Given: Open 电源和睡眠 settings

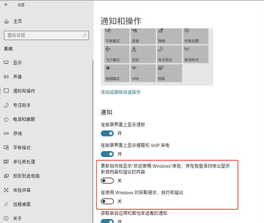Looking at the screenshot, I should (47, 119).
